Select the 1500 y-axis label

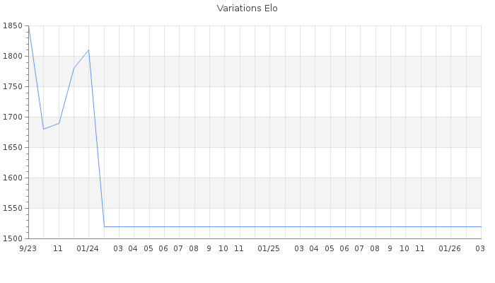[x=13, y=238]
